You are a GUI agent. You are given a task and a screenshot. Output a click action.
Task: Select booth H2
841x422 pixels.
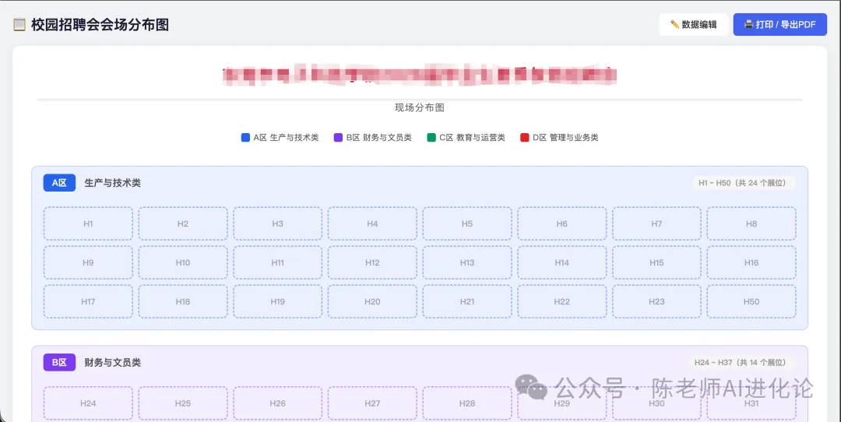pos(183,223)
